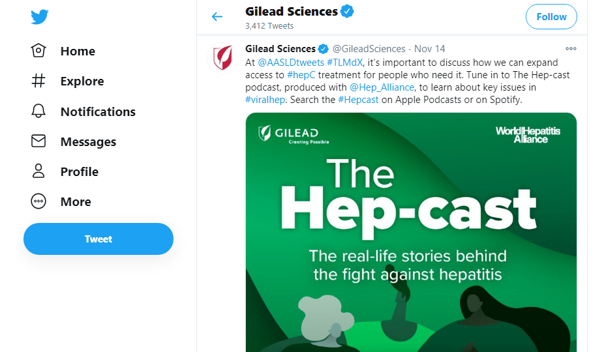Click the Home house icon
Viewport: 604px width, 352px height.
pyautogui.click(x=38, y=51)
